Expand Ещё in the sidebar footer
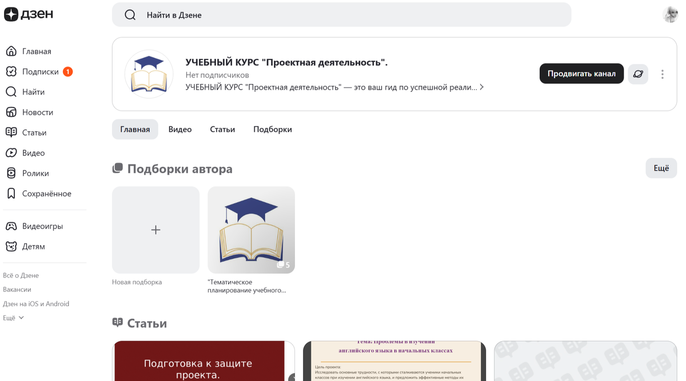Viewport: 686px width, 381px height. click(14, 318)
